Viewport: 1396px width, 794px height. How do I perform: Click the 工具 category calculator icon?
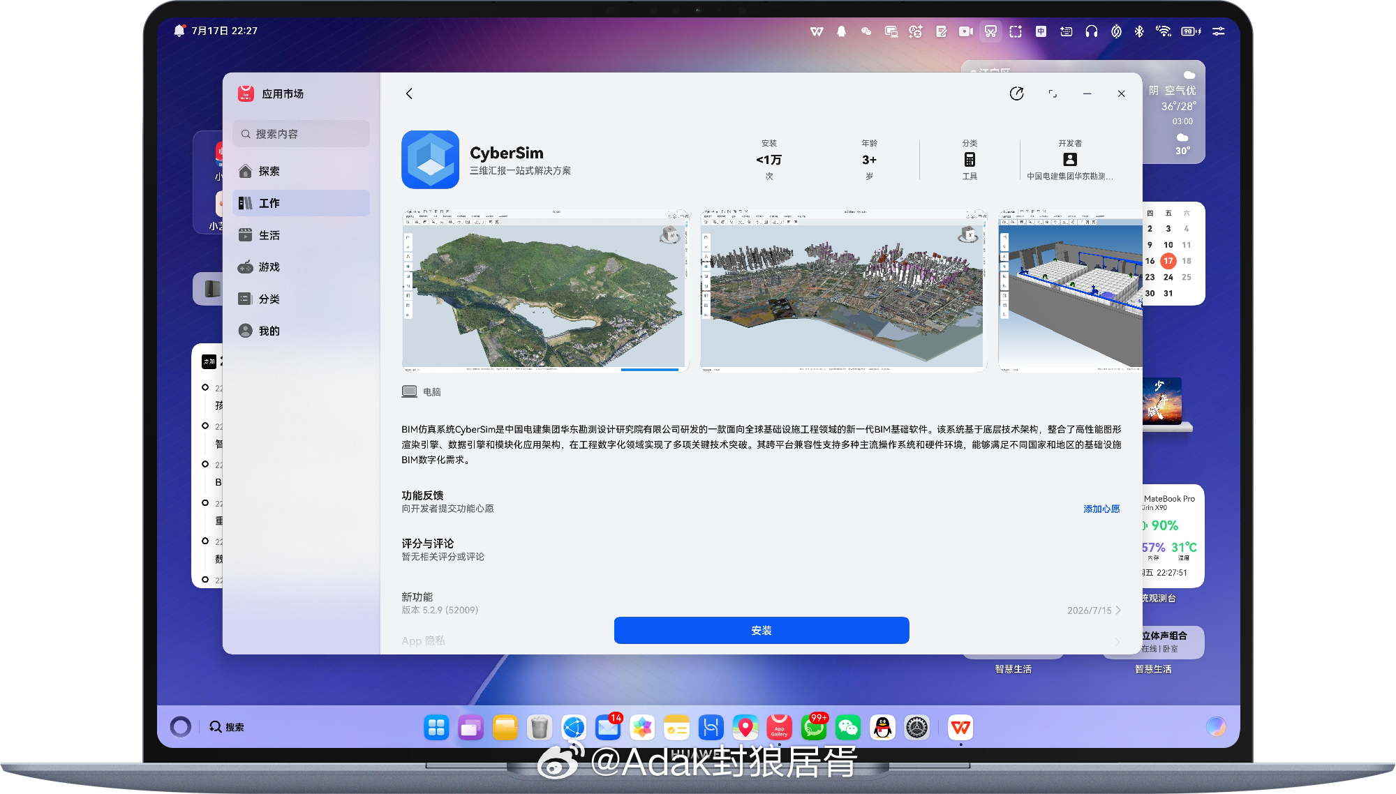970,159
